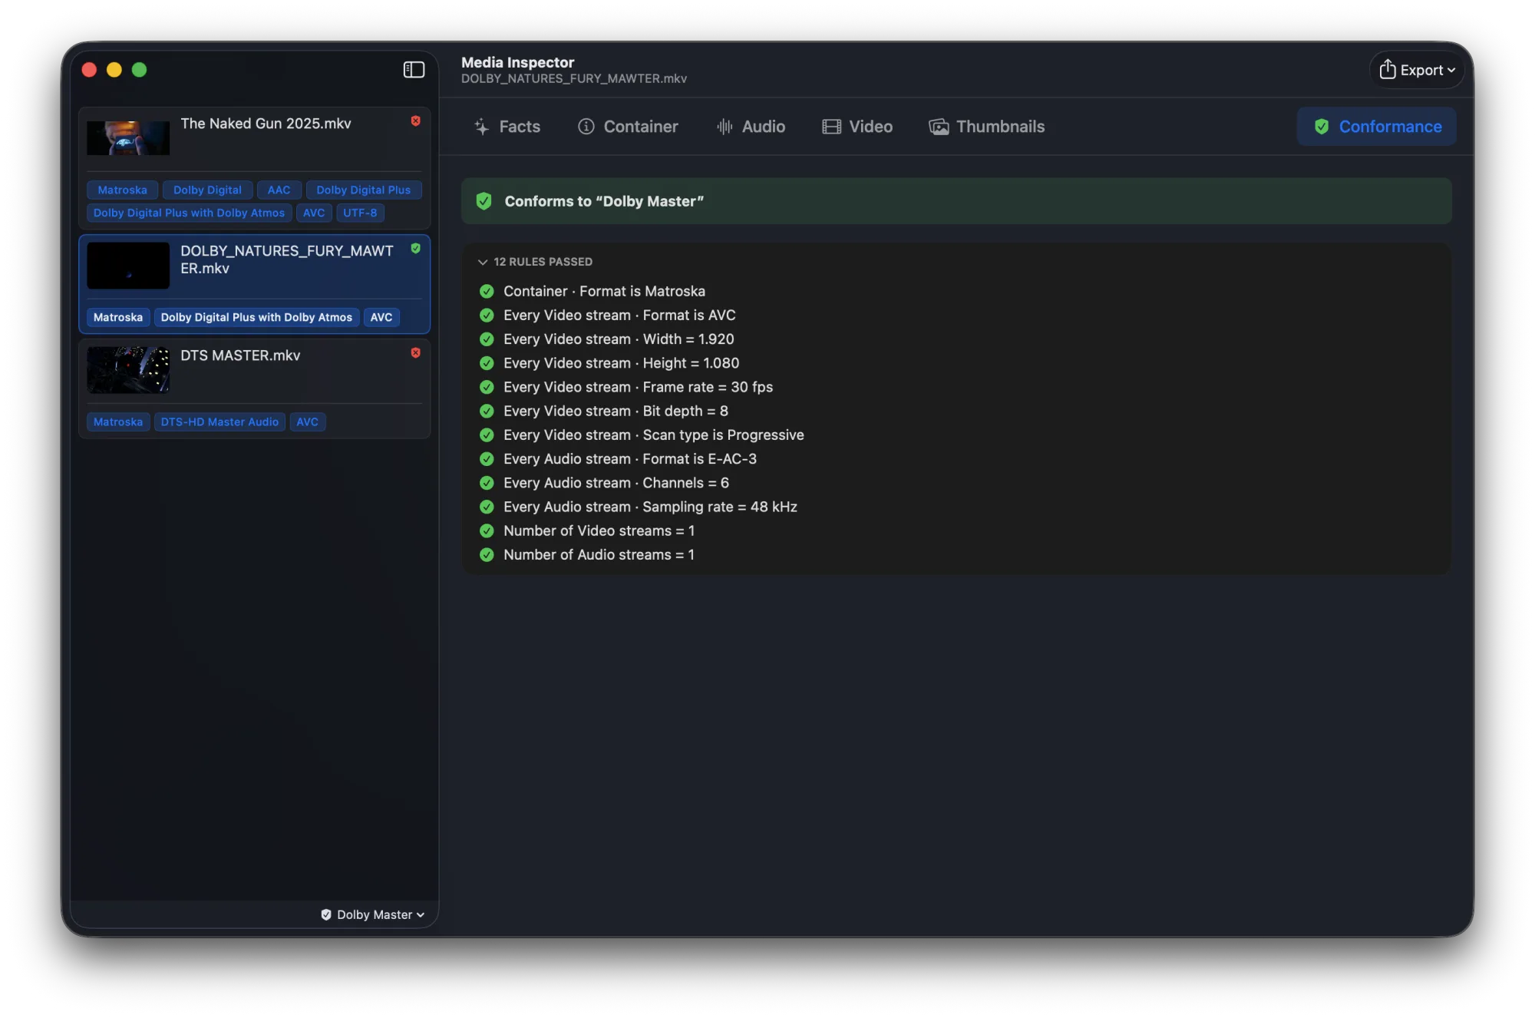
Task: Click the shield icon in the Conforms to Dolby Master banner
Action: pos(484,201)
